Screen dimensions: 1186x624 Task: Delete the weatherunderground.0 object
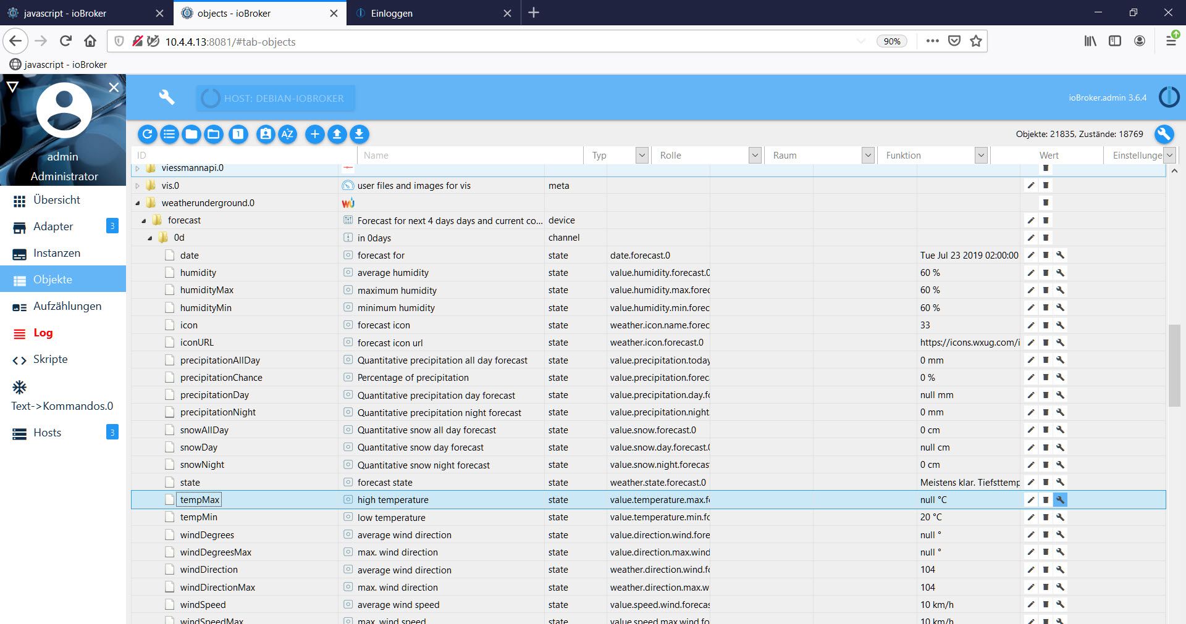[x=1046, y=202]
